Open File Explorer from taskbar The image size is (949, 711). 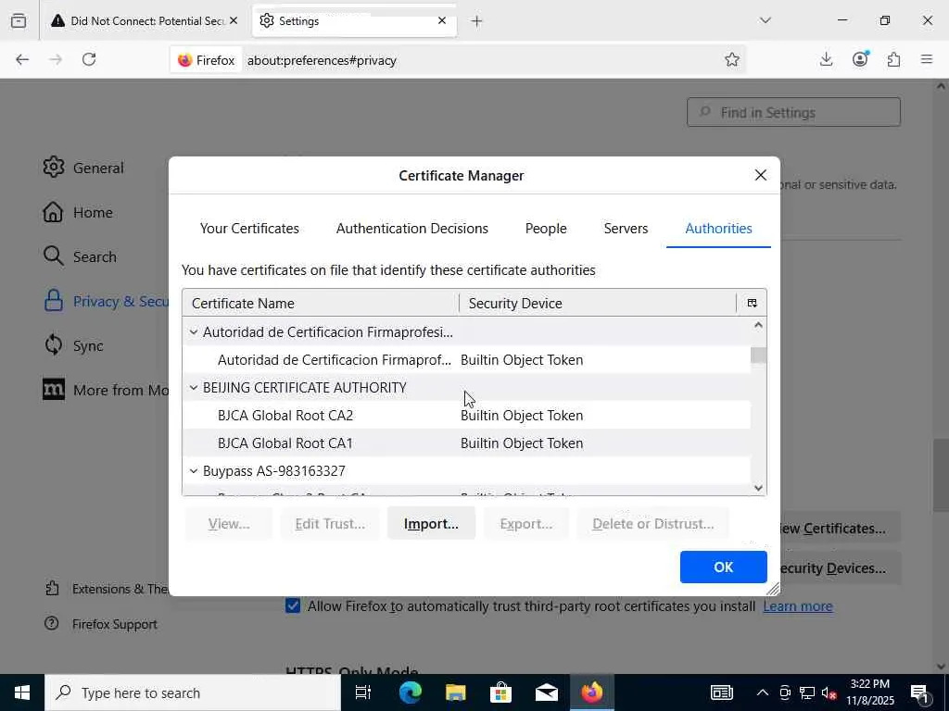(x=455, y=692)
